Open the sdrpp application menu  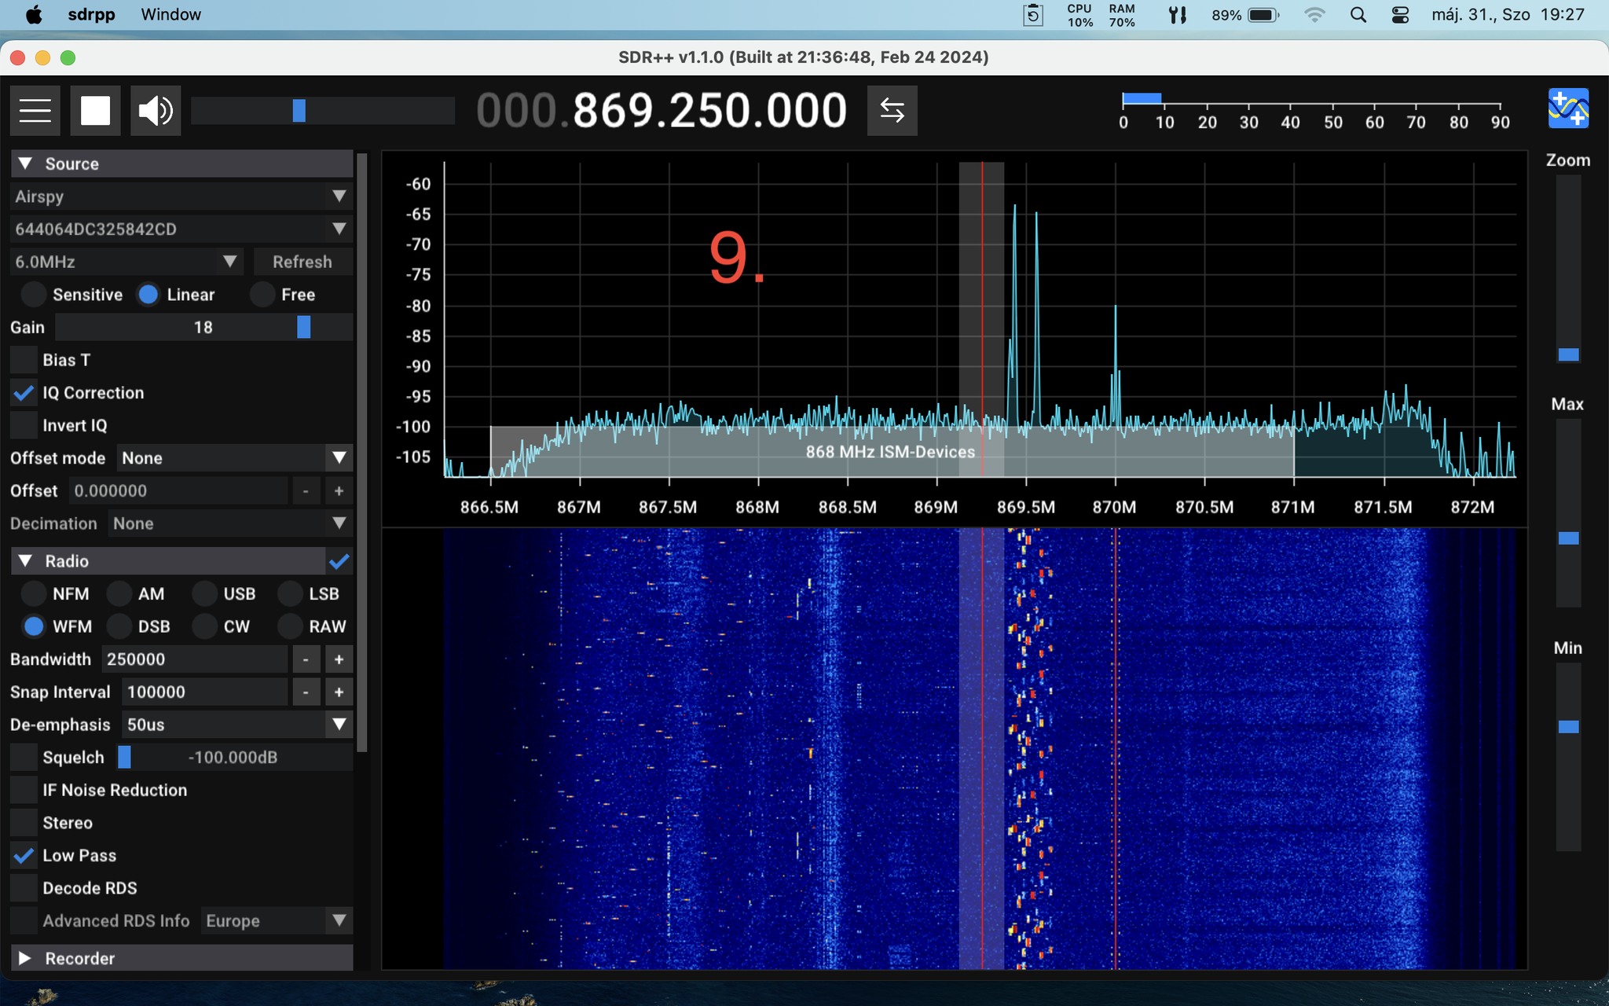tap(91, 15)
